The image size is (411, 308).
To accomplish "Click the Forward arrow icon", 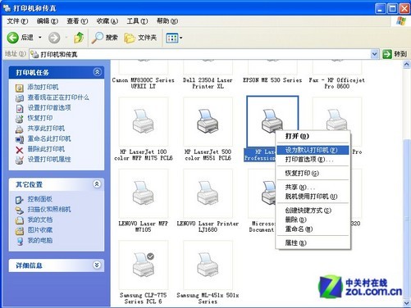I will coord(54,38).
